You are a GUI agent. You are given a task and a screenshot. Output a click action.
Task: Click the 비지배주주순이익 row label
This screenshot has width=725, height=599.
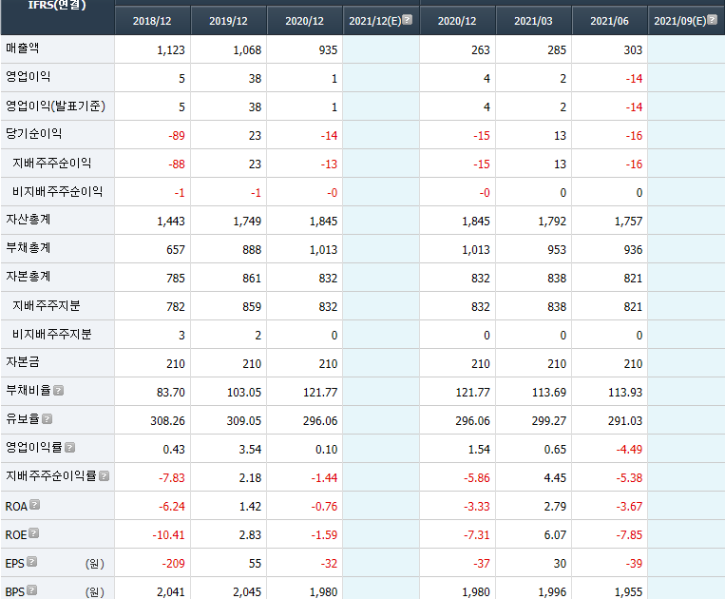[57, 191]
